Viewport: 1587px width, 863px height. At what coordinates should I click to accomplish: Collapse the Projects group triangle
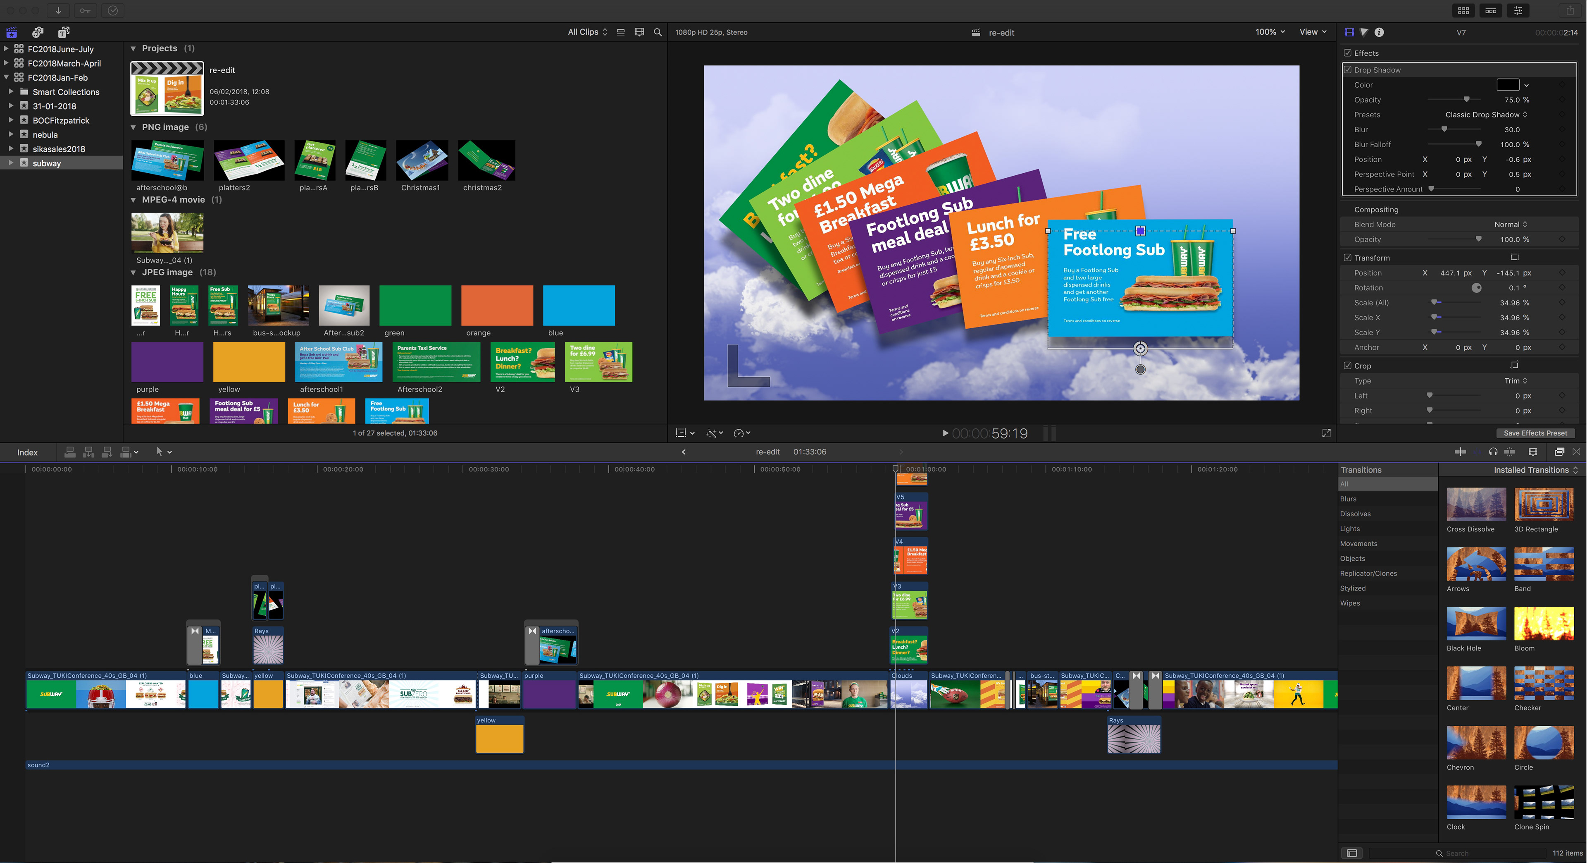[133, 48]
